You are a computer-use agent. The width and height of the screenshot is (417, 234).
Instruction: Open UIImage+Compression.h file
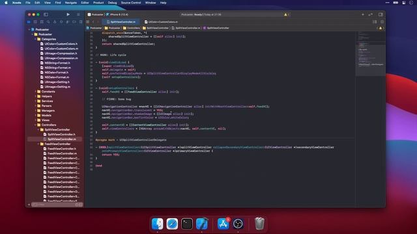point(59,53)
